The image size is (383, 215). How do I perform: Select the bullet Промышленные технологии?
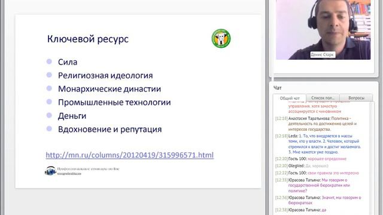click(114, 102)
